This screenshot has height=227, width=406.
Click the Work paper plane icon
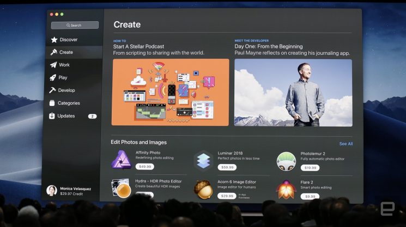tap(53, 65)
